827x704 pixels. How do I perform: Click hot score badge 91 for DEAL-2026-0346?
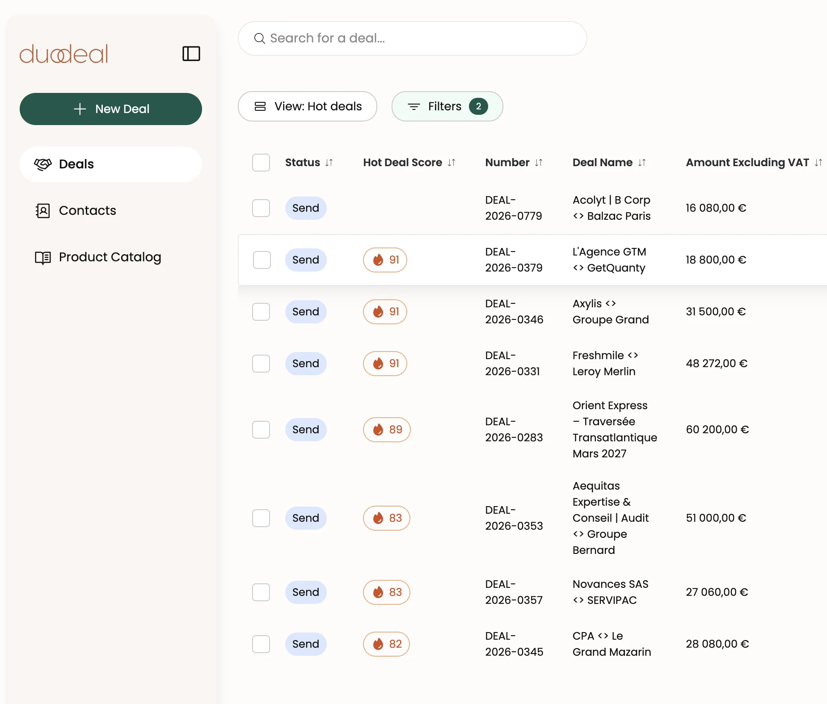pyautogui.click(x=385, y=312)
